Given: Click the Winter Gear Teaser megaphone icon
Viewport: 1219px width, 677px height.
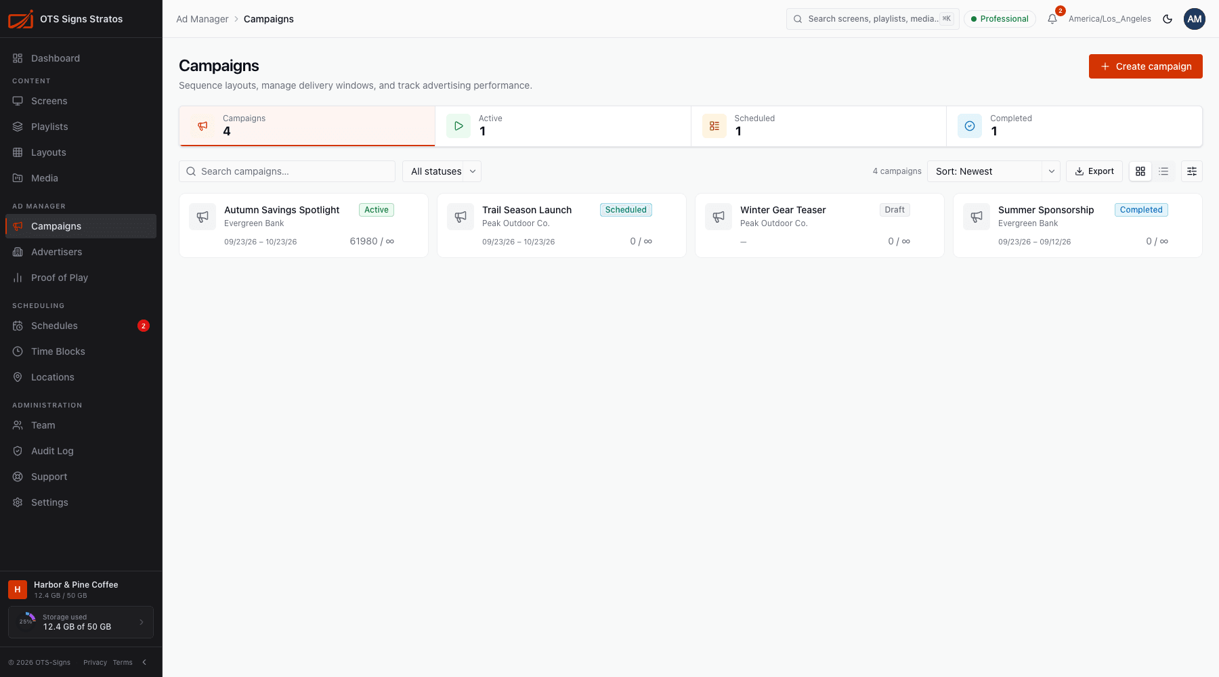Looking at the screenshot, I should tap(719, 217).
